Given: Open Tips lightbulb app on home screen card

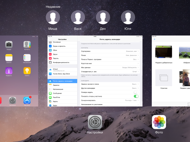Looking at the screenshot, I should (27, 71).
